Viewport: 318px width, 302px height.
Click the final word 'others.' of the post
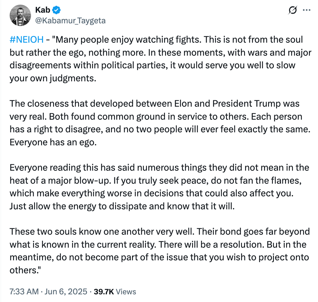[x=25, y=270]
